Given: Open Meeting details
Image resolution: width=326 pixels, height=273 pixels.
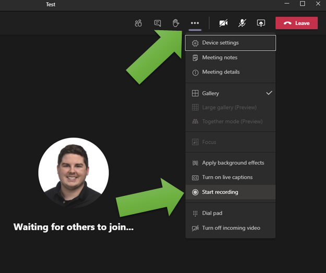Looking at the screenshot, I should pos(230,72).
